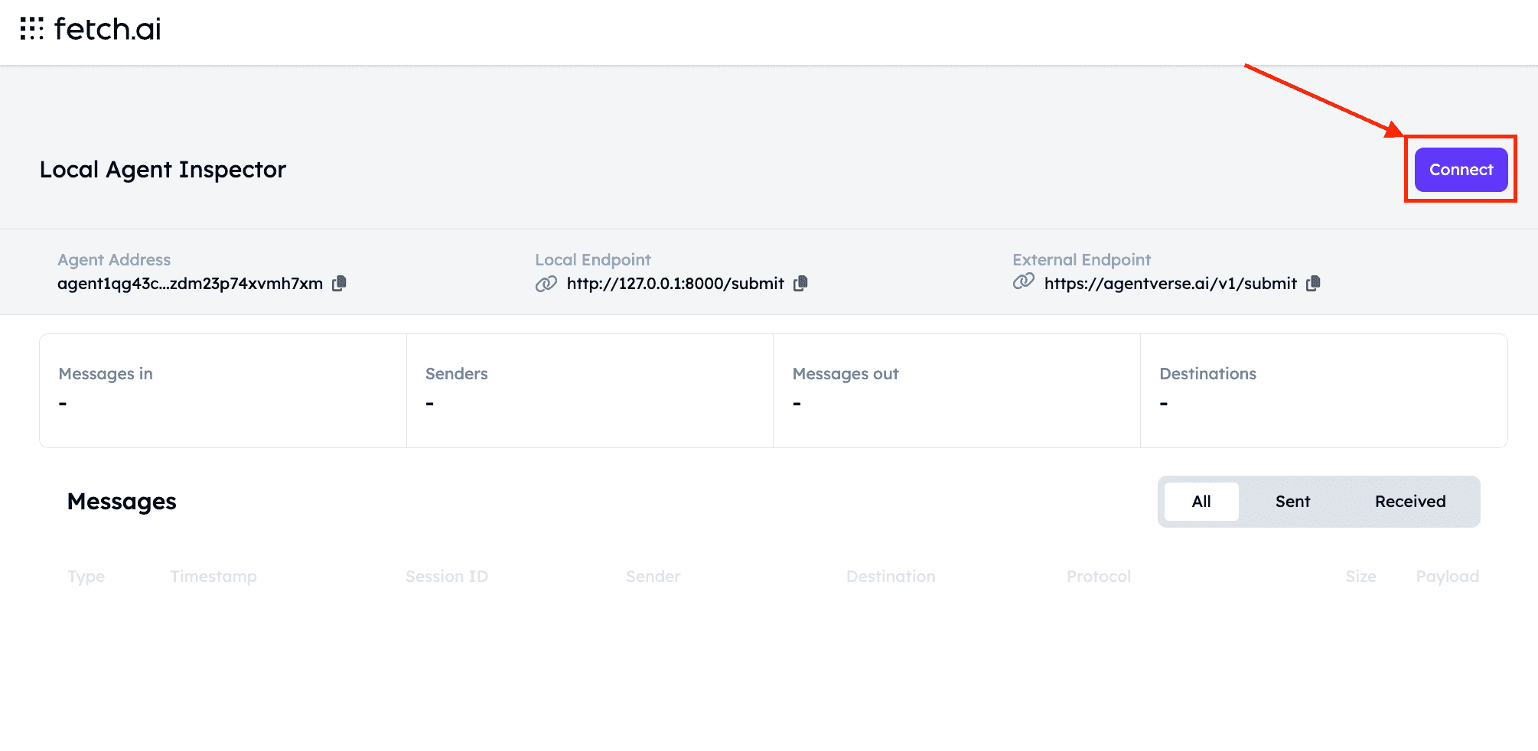Click the fetch.ai dotted grid logo icon
Image resolution: width=1538 pixels, height=751 pixels.
pyautogui.click(x=31, y=28)
